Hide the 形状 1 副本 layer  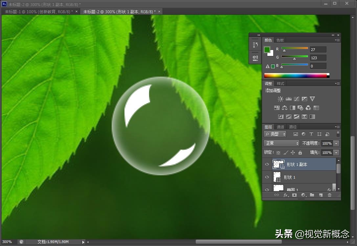(x=267, y=164)
